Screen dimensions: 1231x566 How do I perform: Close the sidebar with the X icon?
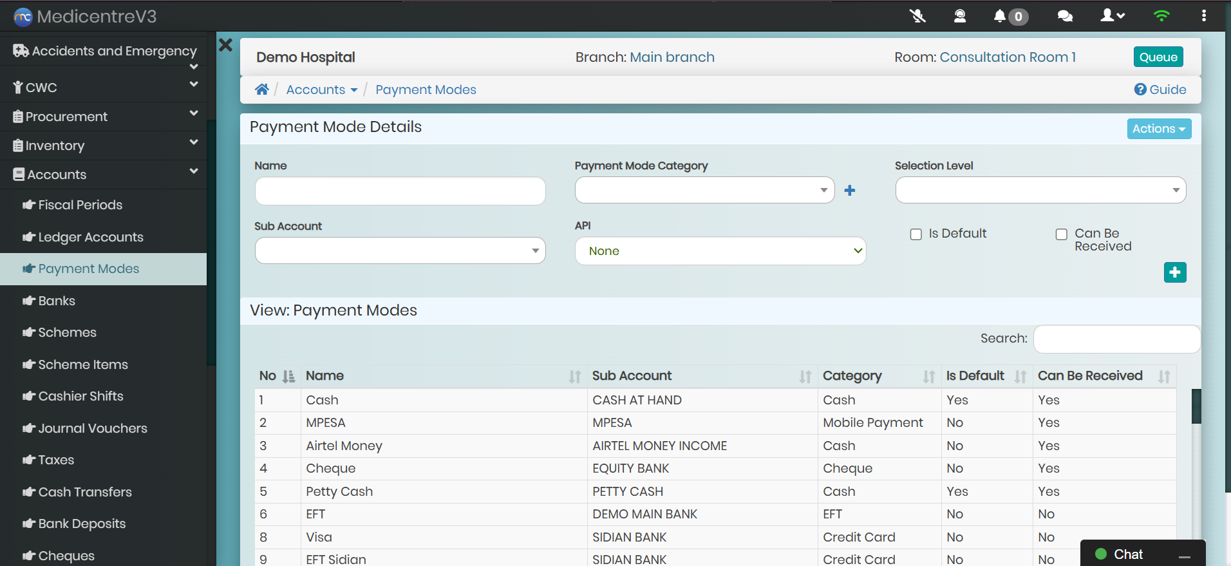click(x=226, y=45)
